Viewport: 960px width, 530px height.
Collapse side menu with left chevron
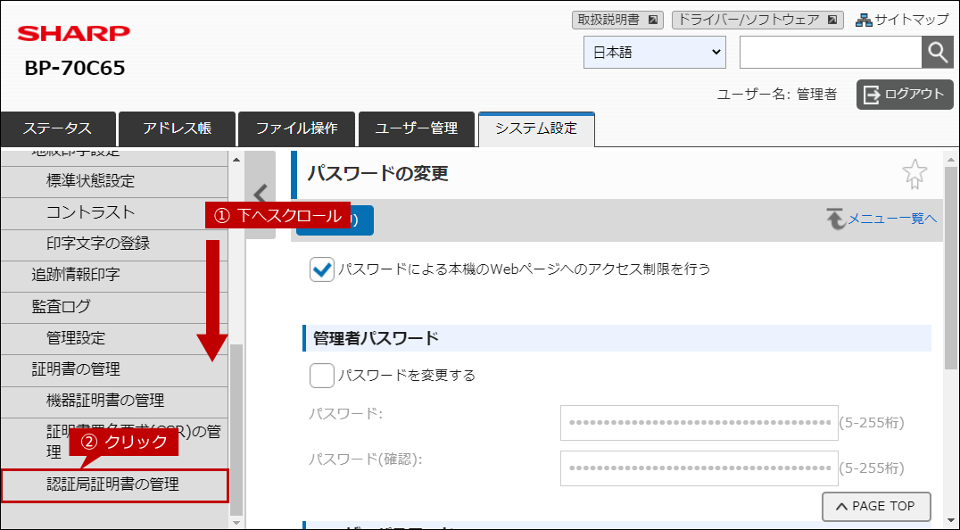[261, 195]
